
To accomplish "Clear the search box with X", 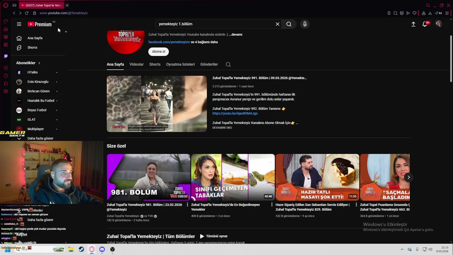I will [277, 24].
